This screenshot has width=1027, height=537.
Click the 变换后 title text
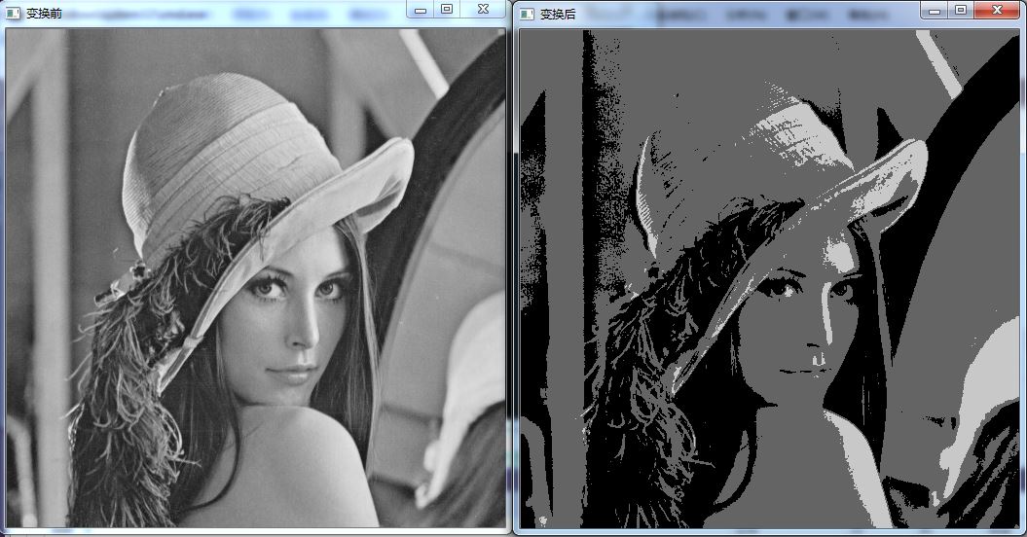tap(558, 14)
